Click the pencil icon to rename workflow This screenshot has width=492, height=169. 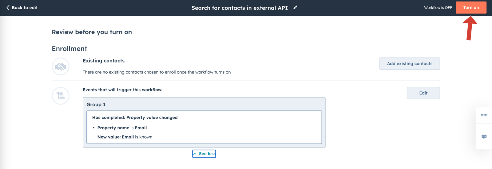point(295,8)
